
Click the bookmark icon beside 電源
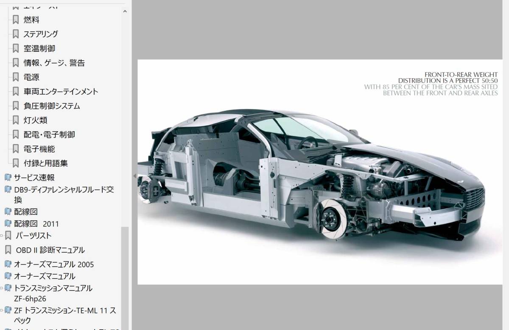tap(16, 77)
